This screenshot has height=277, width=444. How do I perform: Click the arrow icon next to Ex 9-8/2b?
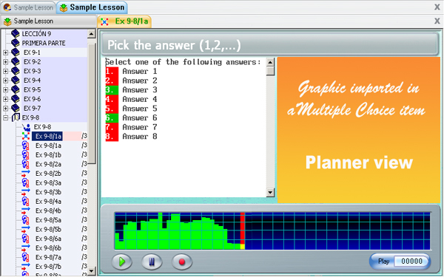click(25, 174)
